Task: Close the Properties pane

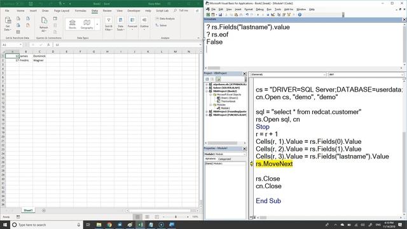Action: (x=244, y=149)
